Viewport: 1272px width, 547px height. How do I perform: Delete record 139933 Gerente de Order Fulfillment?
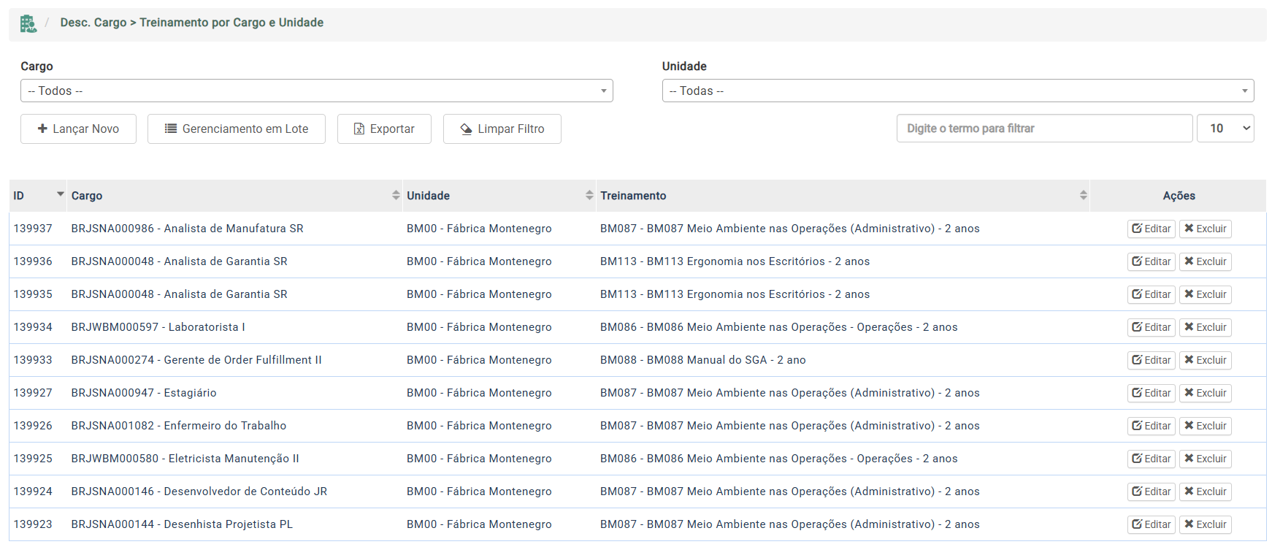(x=1205, y=360)
